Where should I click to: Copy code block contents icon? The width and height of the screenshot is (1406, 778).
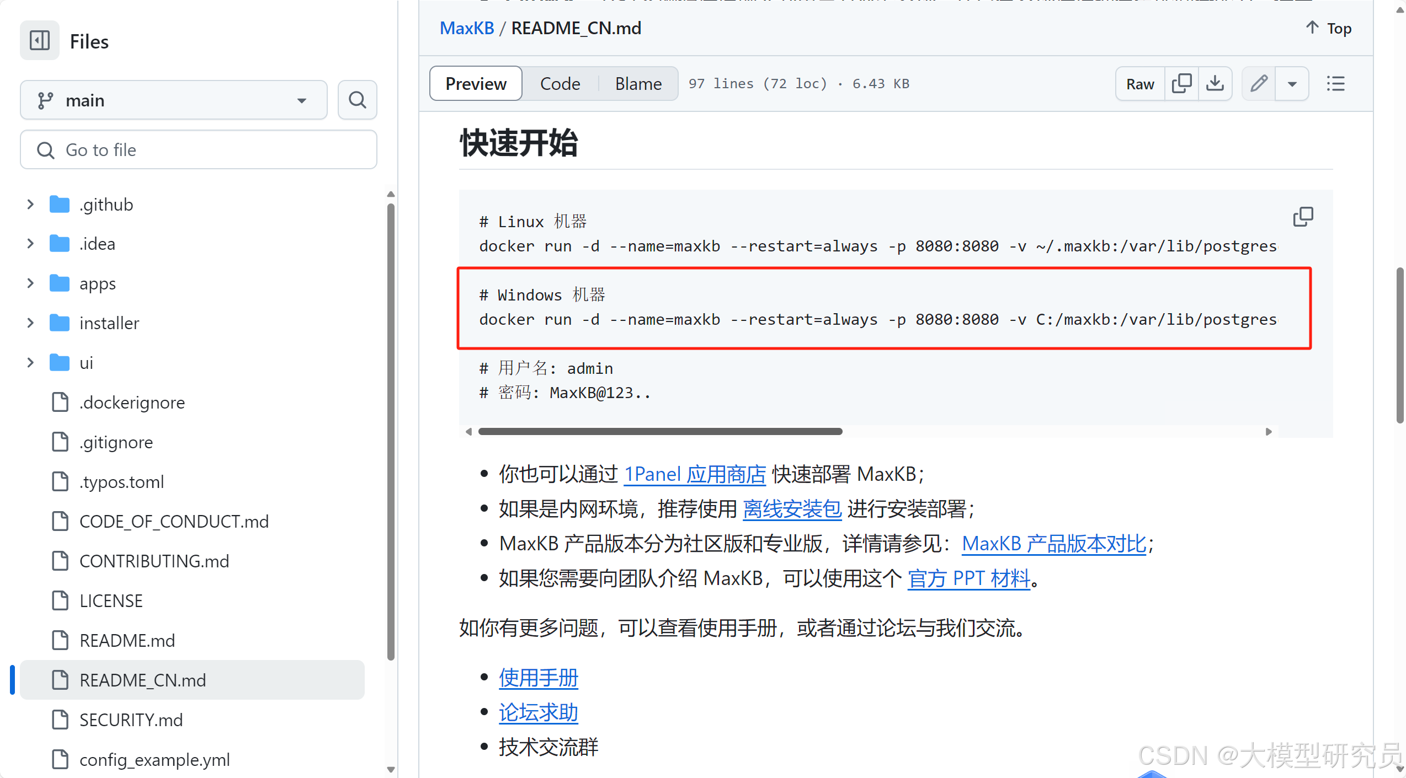click(1303, 217)
